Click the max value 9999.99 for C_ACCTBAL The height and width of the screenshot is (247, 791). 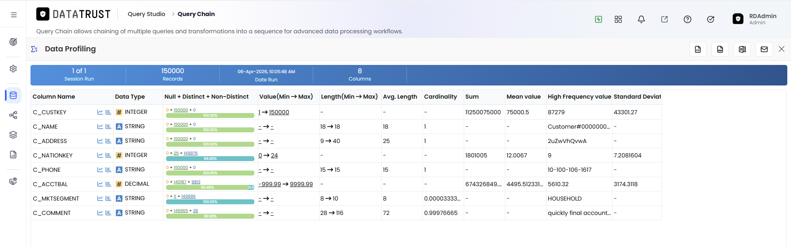pos(301,184)
